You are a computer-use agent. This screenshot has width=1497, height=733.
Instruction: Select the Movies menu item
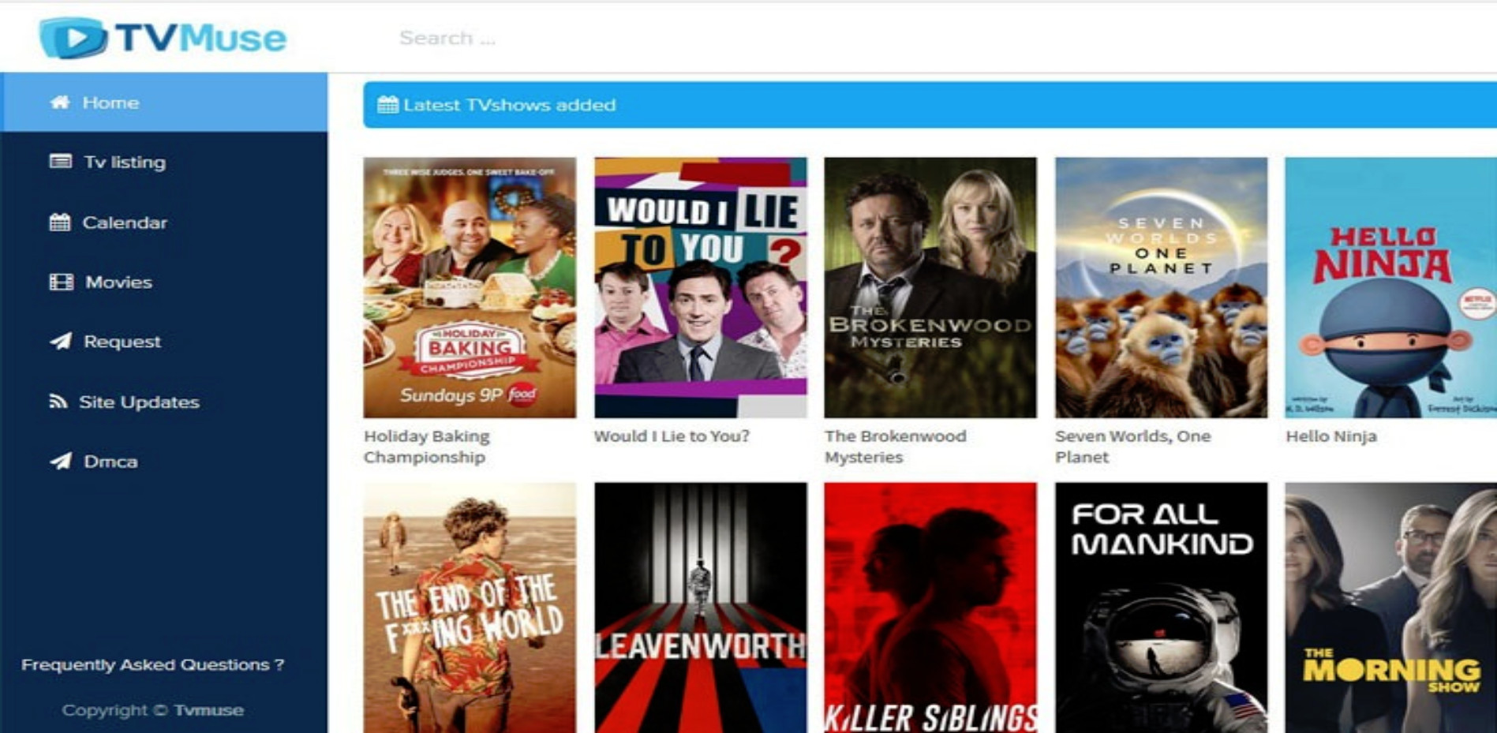coord(163,282)
